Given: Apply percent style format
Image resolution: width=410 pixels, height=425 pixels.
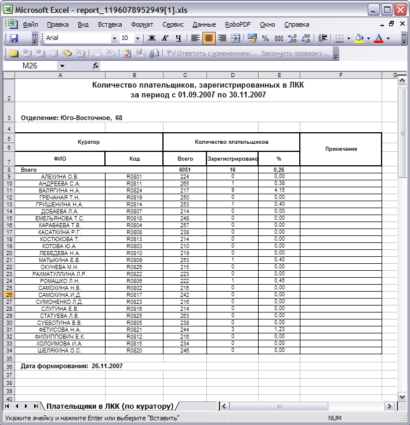Looking at the screenshot, I should 265,38.
